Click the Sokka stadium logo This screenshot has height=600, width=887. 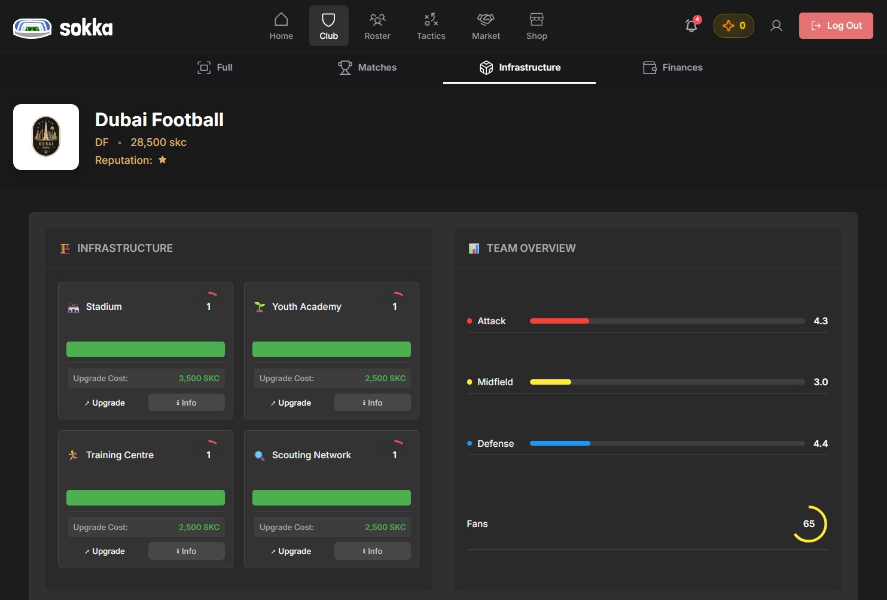point(32,28)
